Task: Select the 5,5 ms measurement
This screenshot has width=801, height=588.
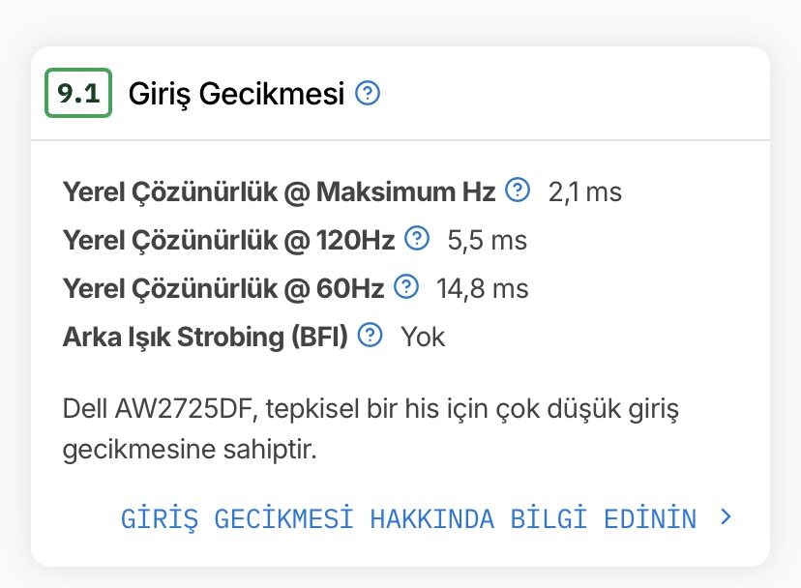Action: [487, 240]
